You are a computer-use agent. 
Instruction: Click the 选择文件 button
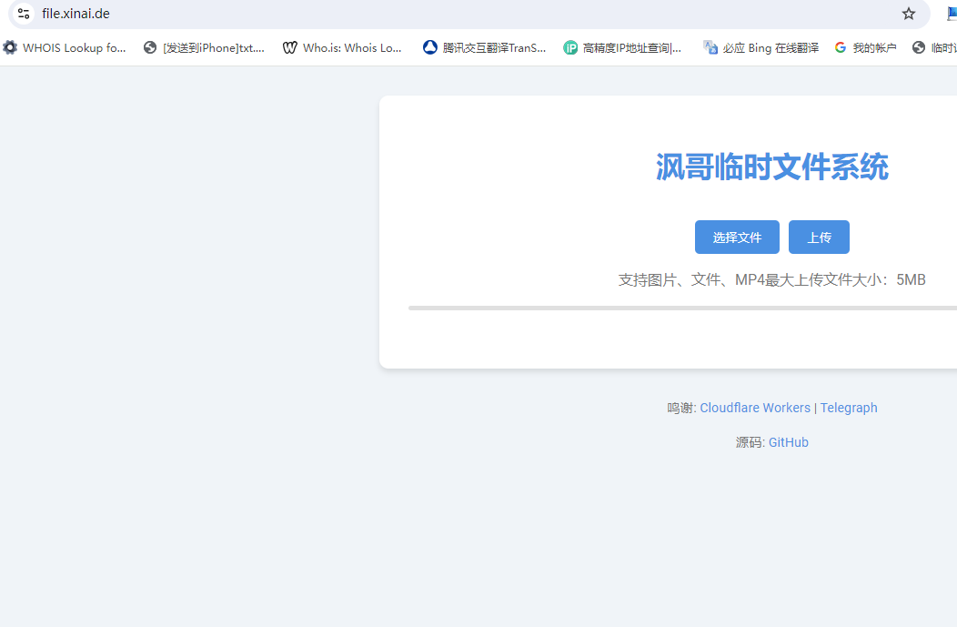click(x=737, y=237)
